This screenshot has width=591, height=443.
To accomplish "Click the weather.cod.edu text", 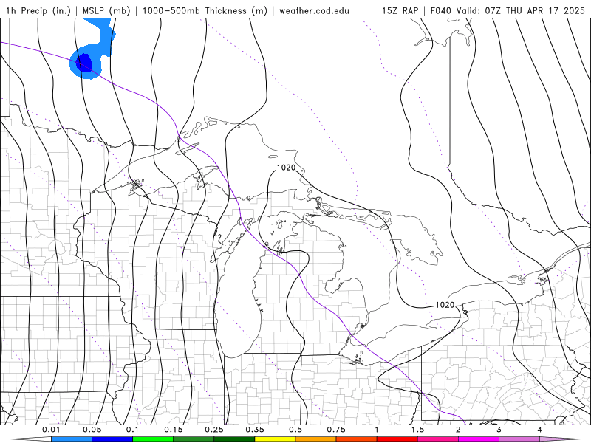I will 314,10.
